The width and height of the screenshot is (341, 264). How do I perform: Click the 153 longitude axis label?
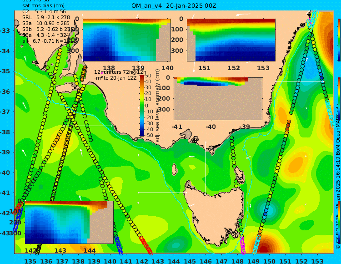[x=317, y=261]
